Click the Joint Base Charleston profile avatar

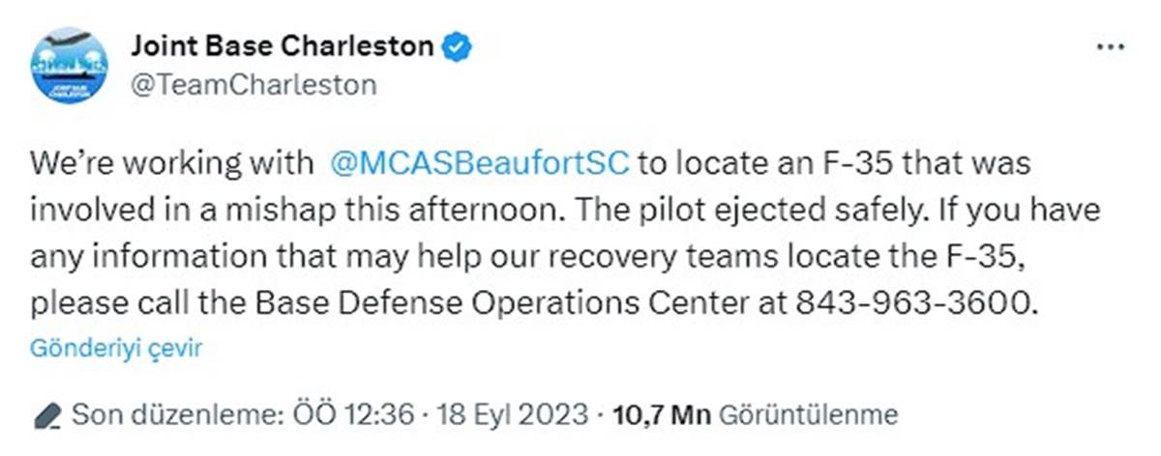(70, 65)
